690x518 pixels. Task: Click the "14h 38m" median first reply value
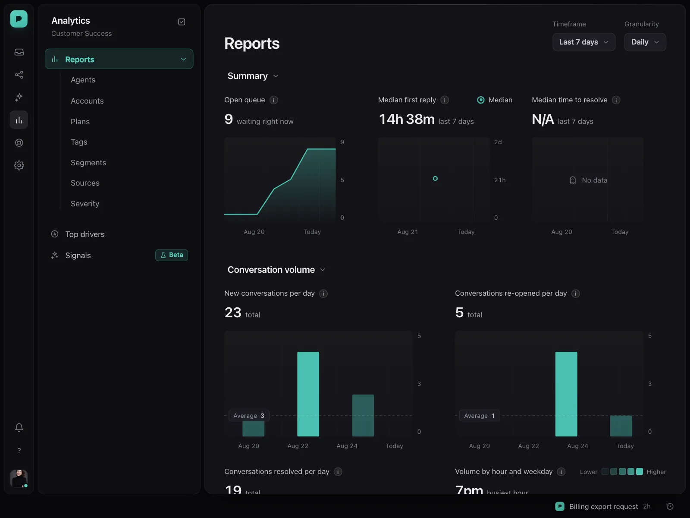[x=407, y=119]
